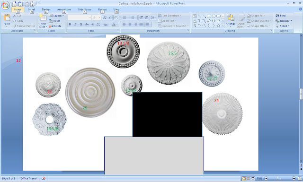This screenshot has width=303, height=182.
Task: Center the text alignment
Action: coord(130,24)
